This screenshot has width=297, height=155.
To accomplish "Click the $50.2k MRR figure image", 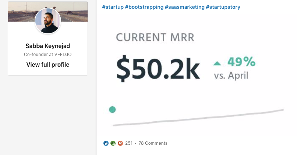I will pos(158,69).
